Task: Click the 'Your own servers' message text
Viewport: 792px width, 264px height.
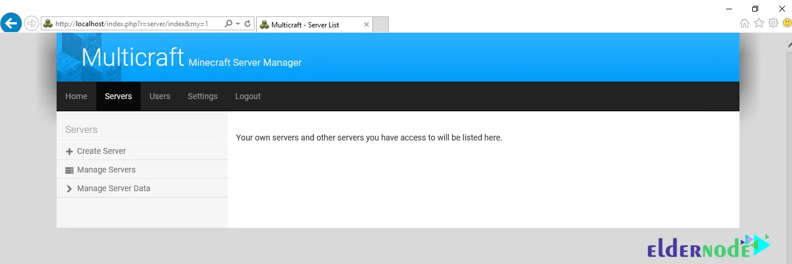Action: point(369,138)
